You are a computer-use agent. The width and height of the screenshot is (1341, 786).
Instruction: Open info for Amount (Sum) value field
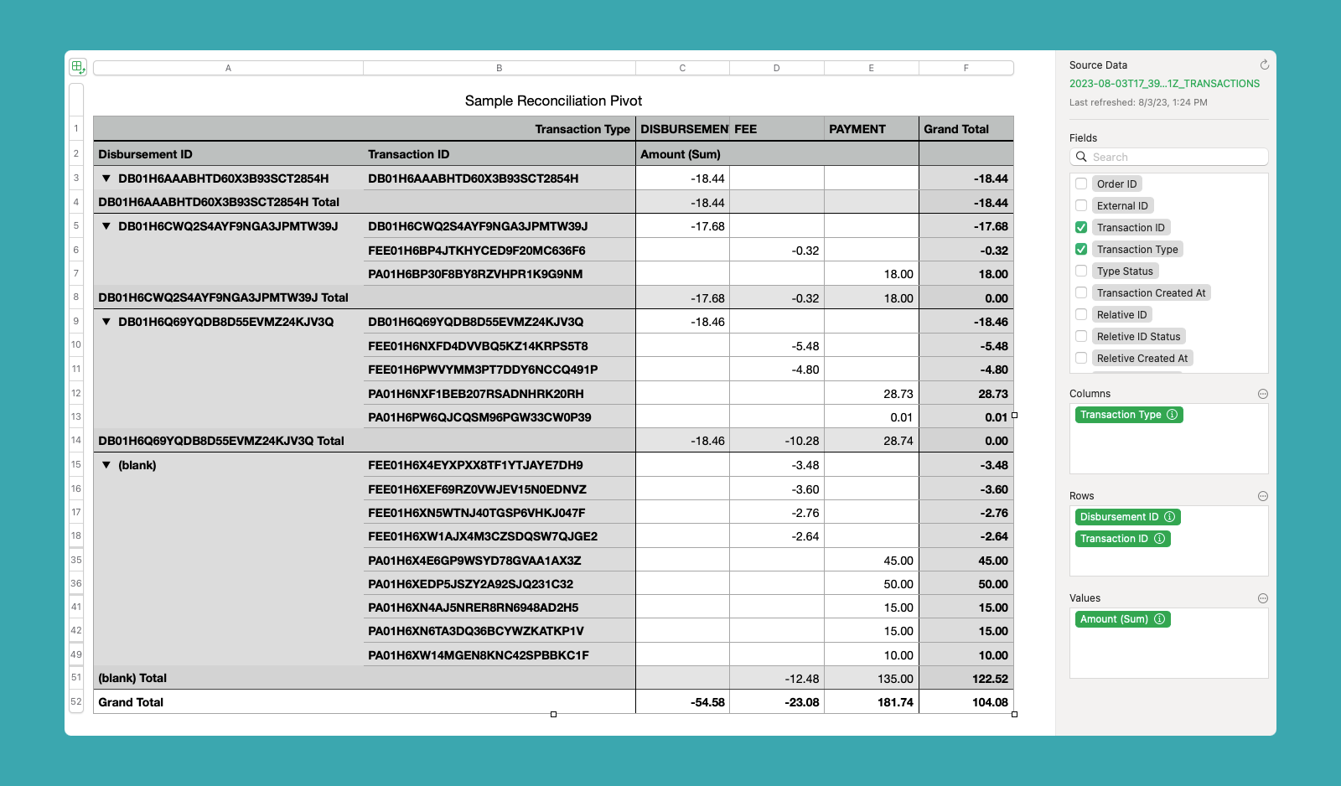(x=1160, y=619)
